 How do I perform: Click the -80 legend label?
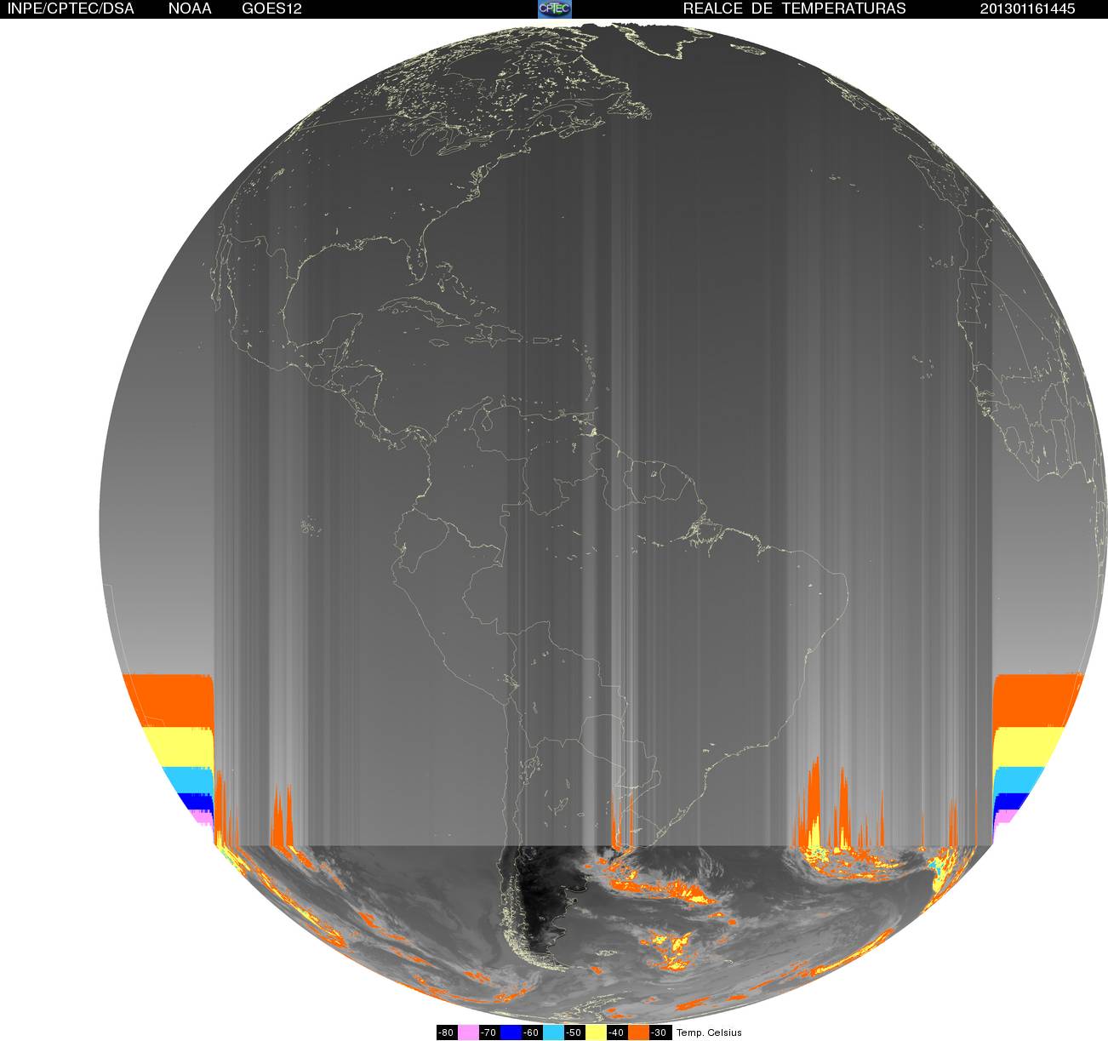(446, 1032)
